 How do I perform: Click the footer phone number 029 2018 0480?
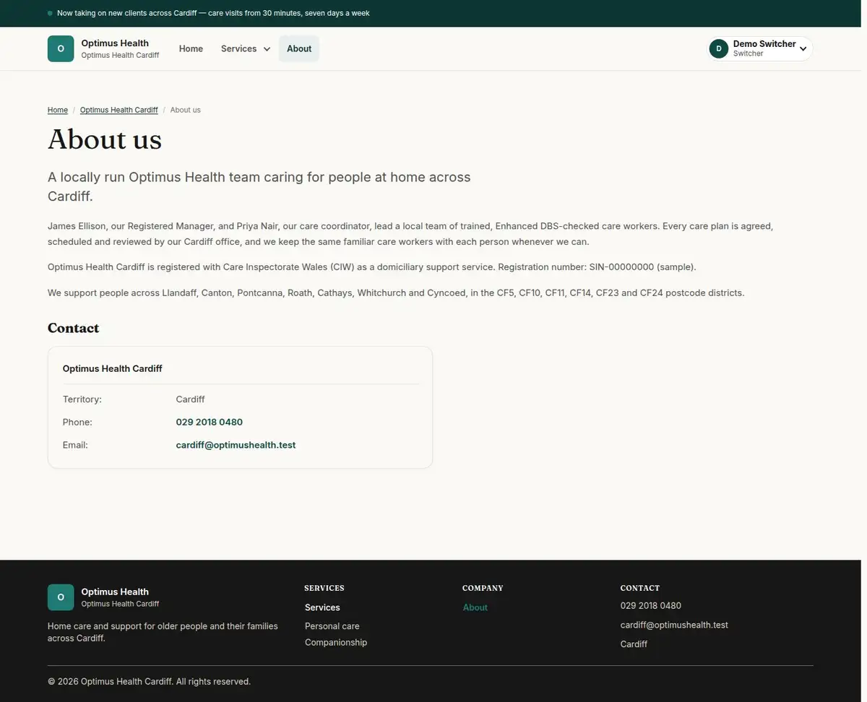pos(651,605)
